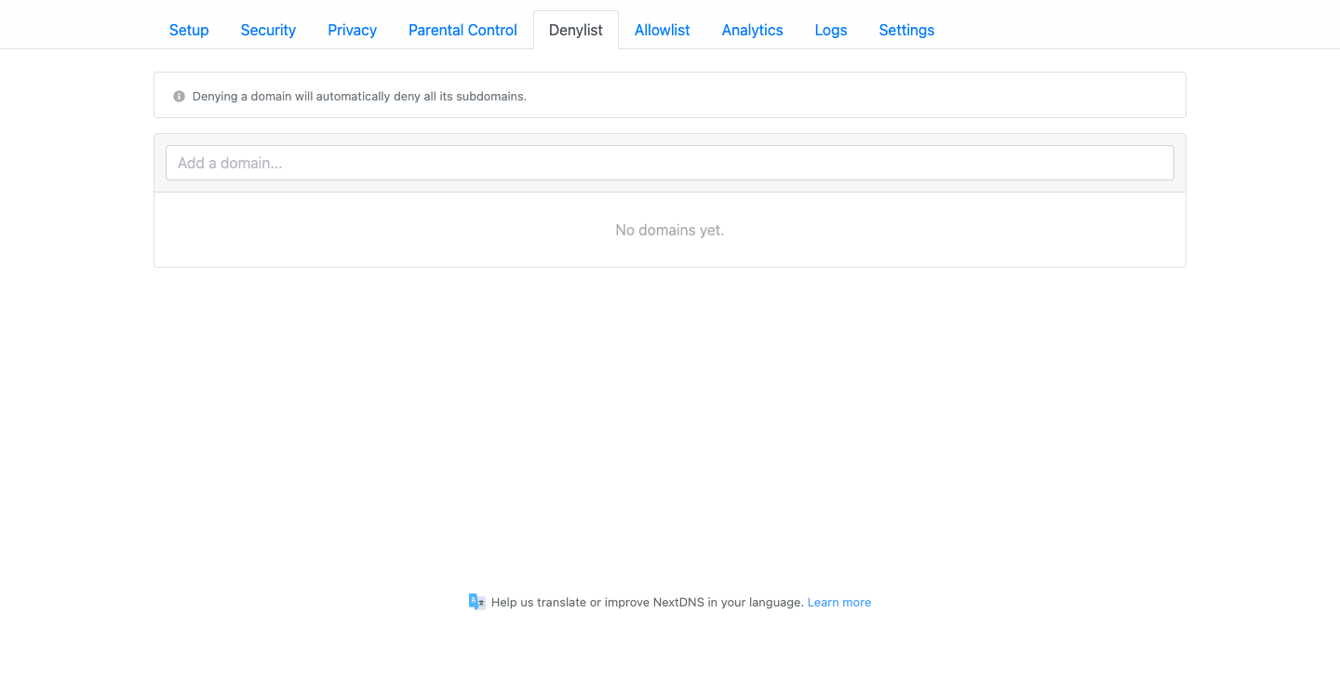
Task: Click the 'Help us translate' footer text
Action: point(647,602)
